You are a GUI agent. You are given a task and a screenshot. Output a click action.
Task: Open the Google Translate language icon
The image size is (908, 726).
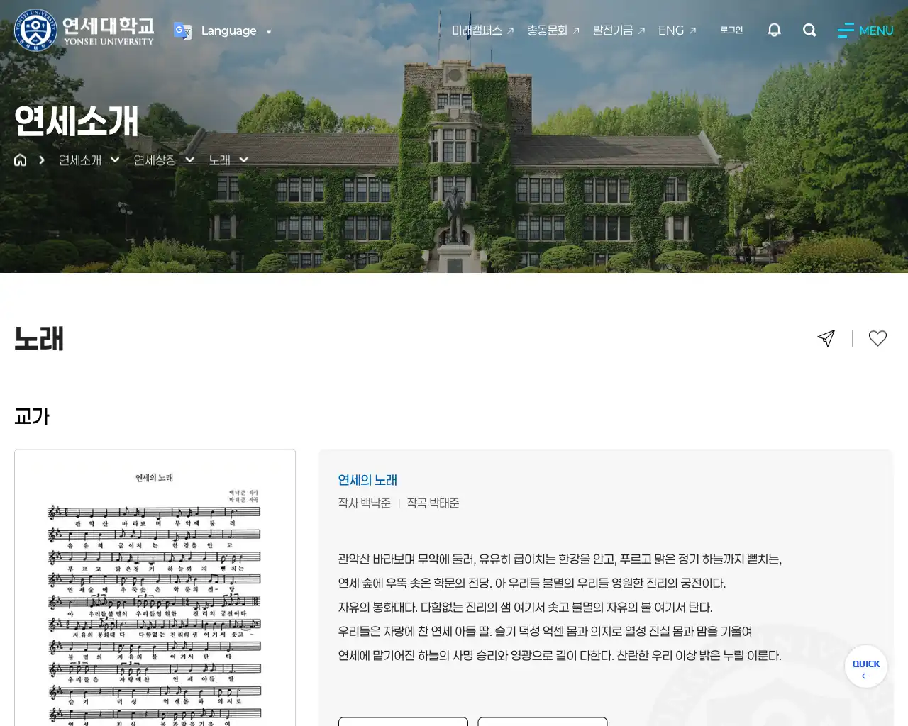click(x=182, y=31)
